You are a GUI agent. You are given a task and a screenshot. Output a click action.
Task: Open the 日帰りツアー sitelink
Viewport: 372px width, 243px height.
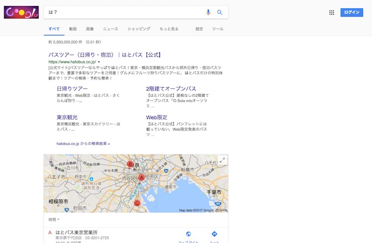tap(72, 88)
